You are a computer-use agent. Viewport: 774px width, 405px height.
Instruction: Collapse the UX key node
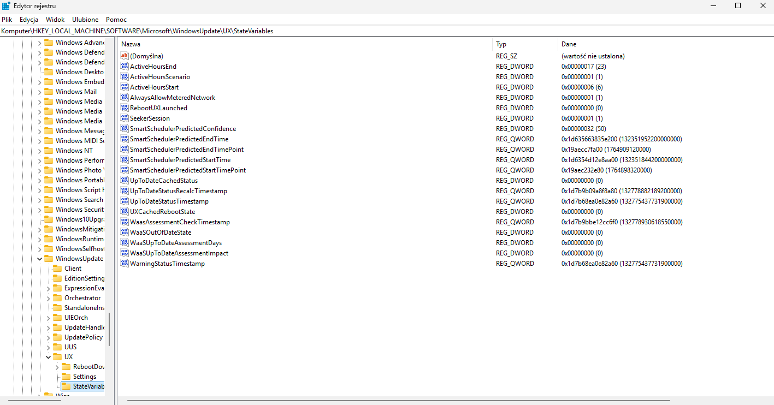click(x=48, y=357)
